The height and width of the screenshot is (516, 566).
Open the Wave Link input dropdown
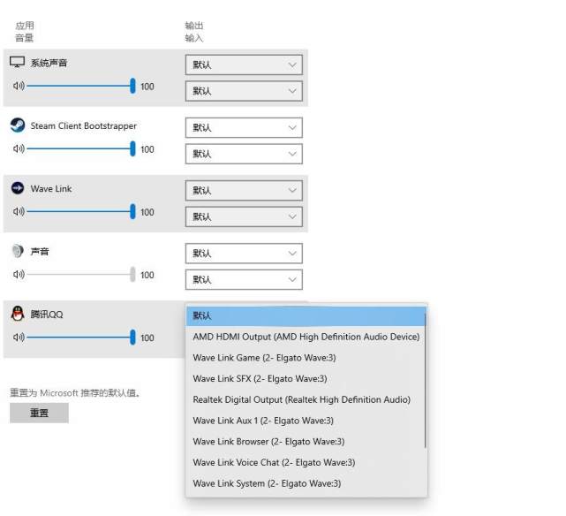(x=244, y=216)
